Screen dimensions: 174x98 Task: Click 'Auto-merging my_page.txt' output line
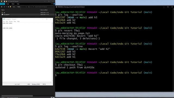[x=73, y=33]
